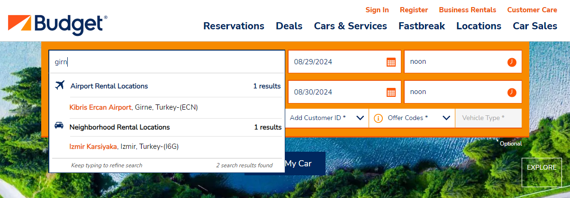570x198 pixels.
Task: Open the Reservations menu
Action: pos(234,26)
